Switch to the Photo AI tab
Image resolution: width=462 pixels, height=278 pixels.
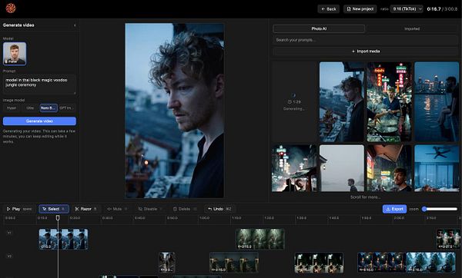319,28
